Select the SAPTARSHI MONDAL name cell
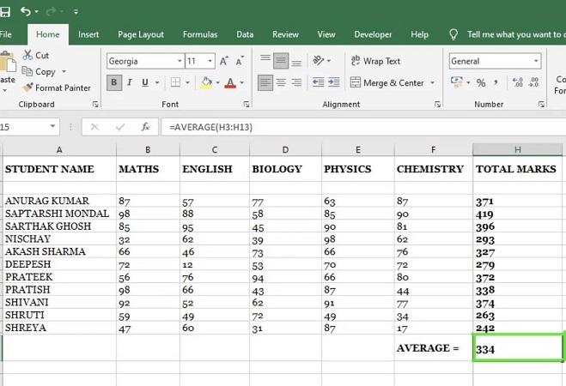The image size is (566, 386). point(59,214)
